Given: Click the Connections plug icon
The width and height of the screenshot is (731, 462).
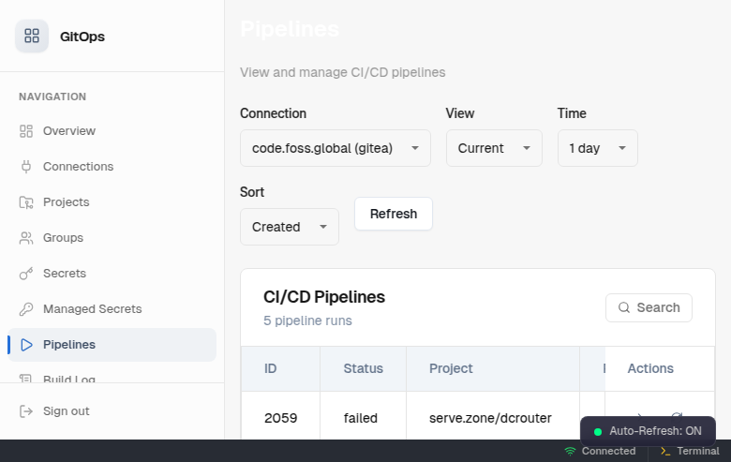Looking at the screenshot, I should click(x=26, y=167).
